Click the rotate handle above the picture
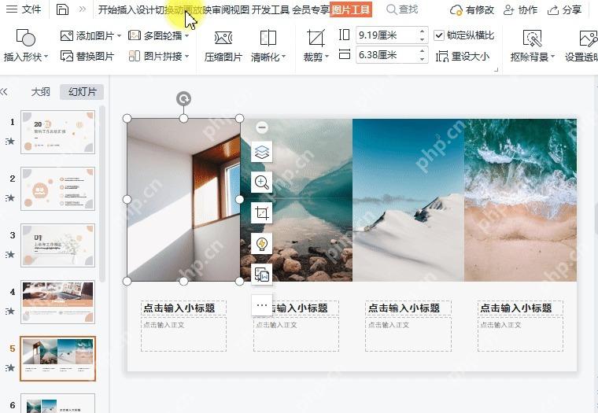This screenshot has width=598, height=413. pos(184,99)
